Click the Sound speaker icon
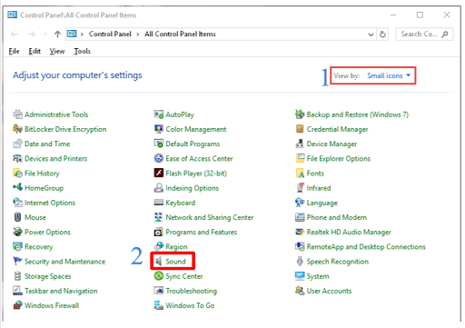 [159, 261]
